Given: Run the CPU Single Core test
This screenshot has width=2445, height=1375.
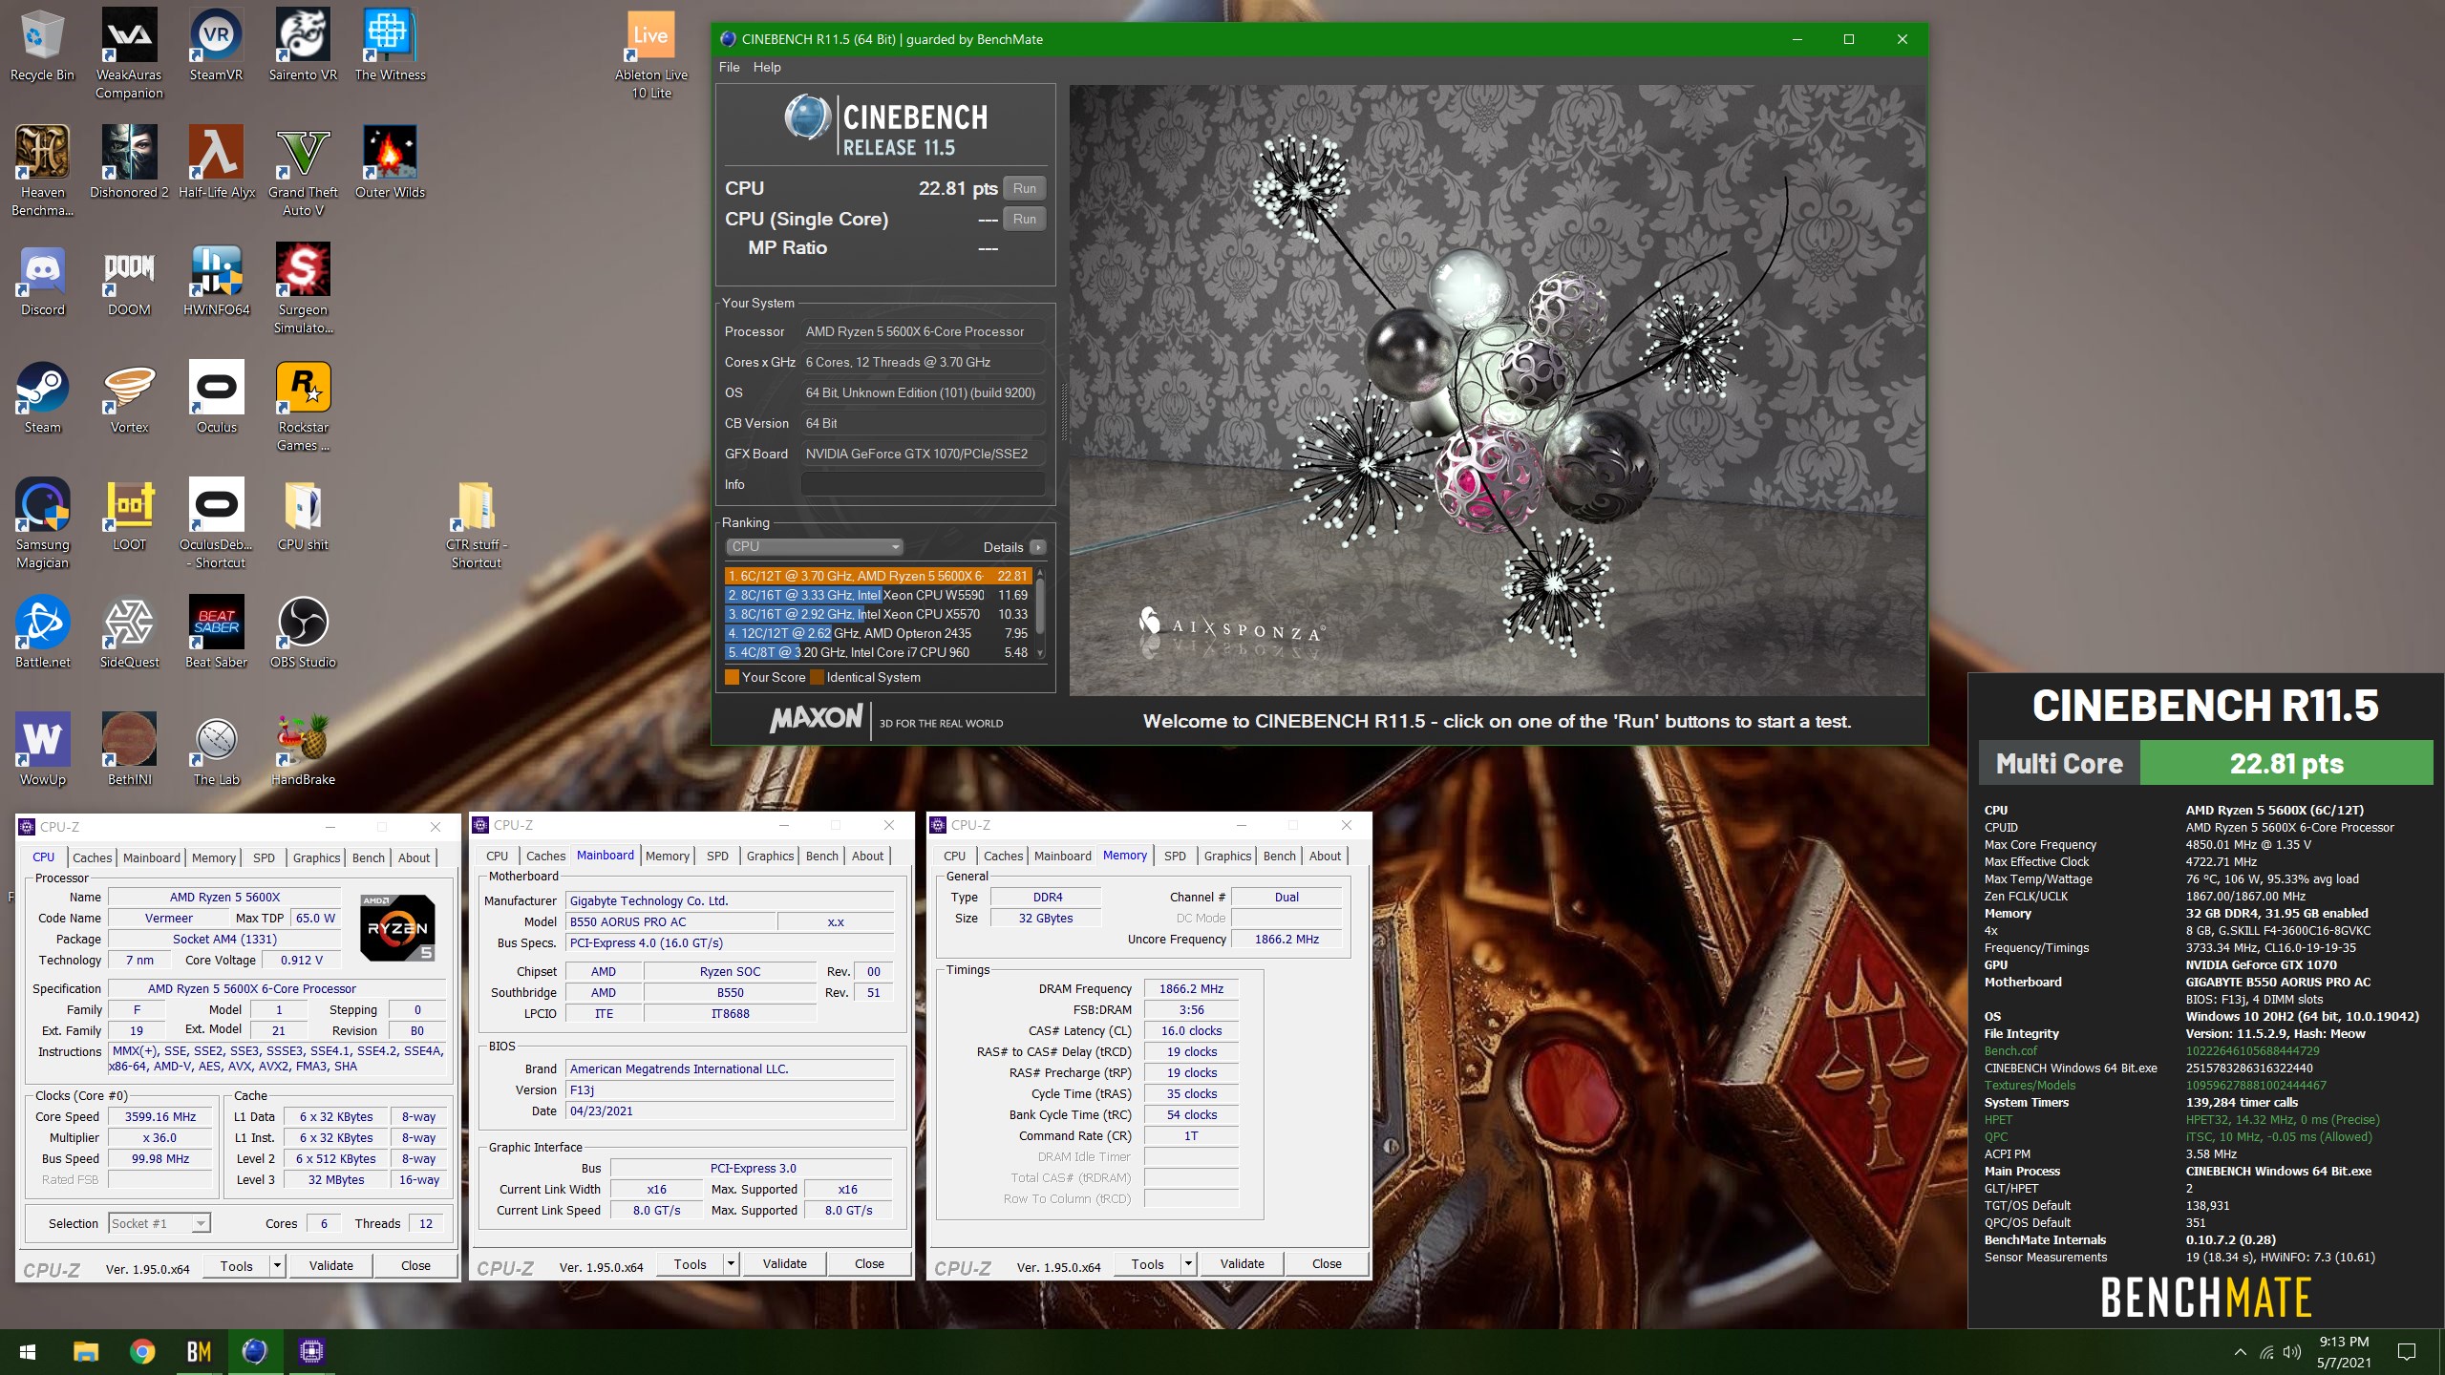Looking at the screenshot, I should pos(1025,219).
